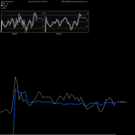Click the 'FULL' label below the chart
This screenshot has width=135, height=135.
click(59, 34)
